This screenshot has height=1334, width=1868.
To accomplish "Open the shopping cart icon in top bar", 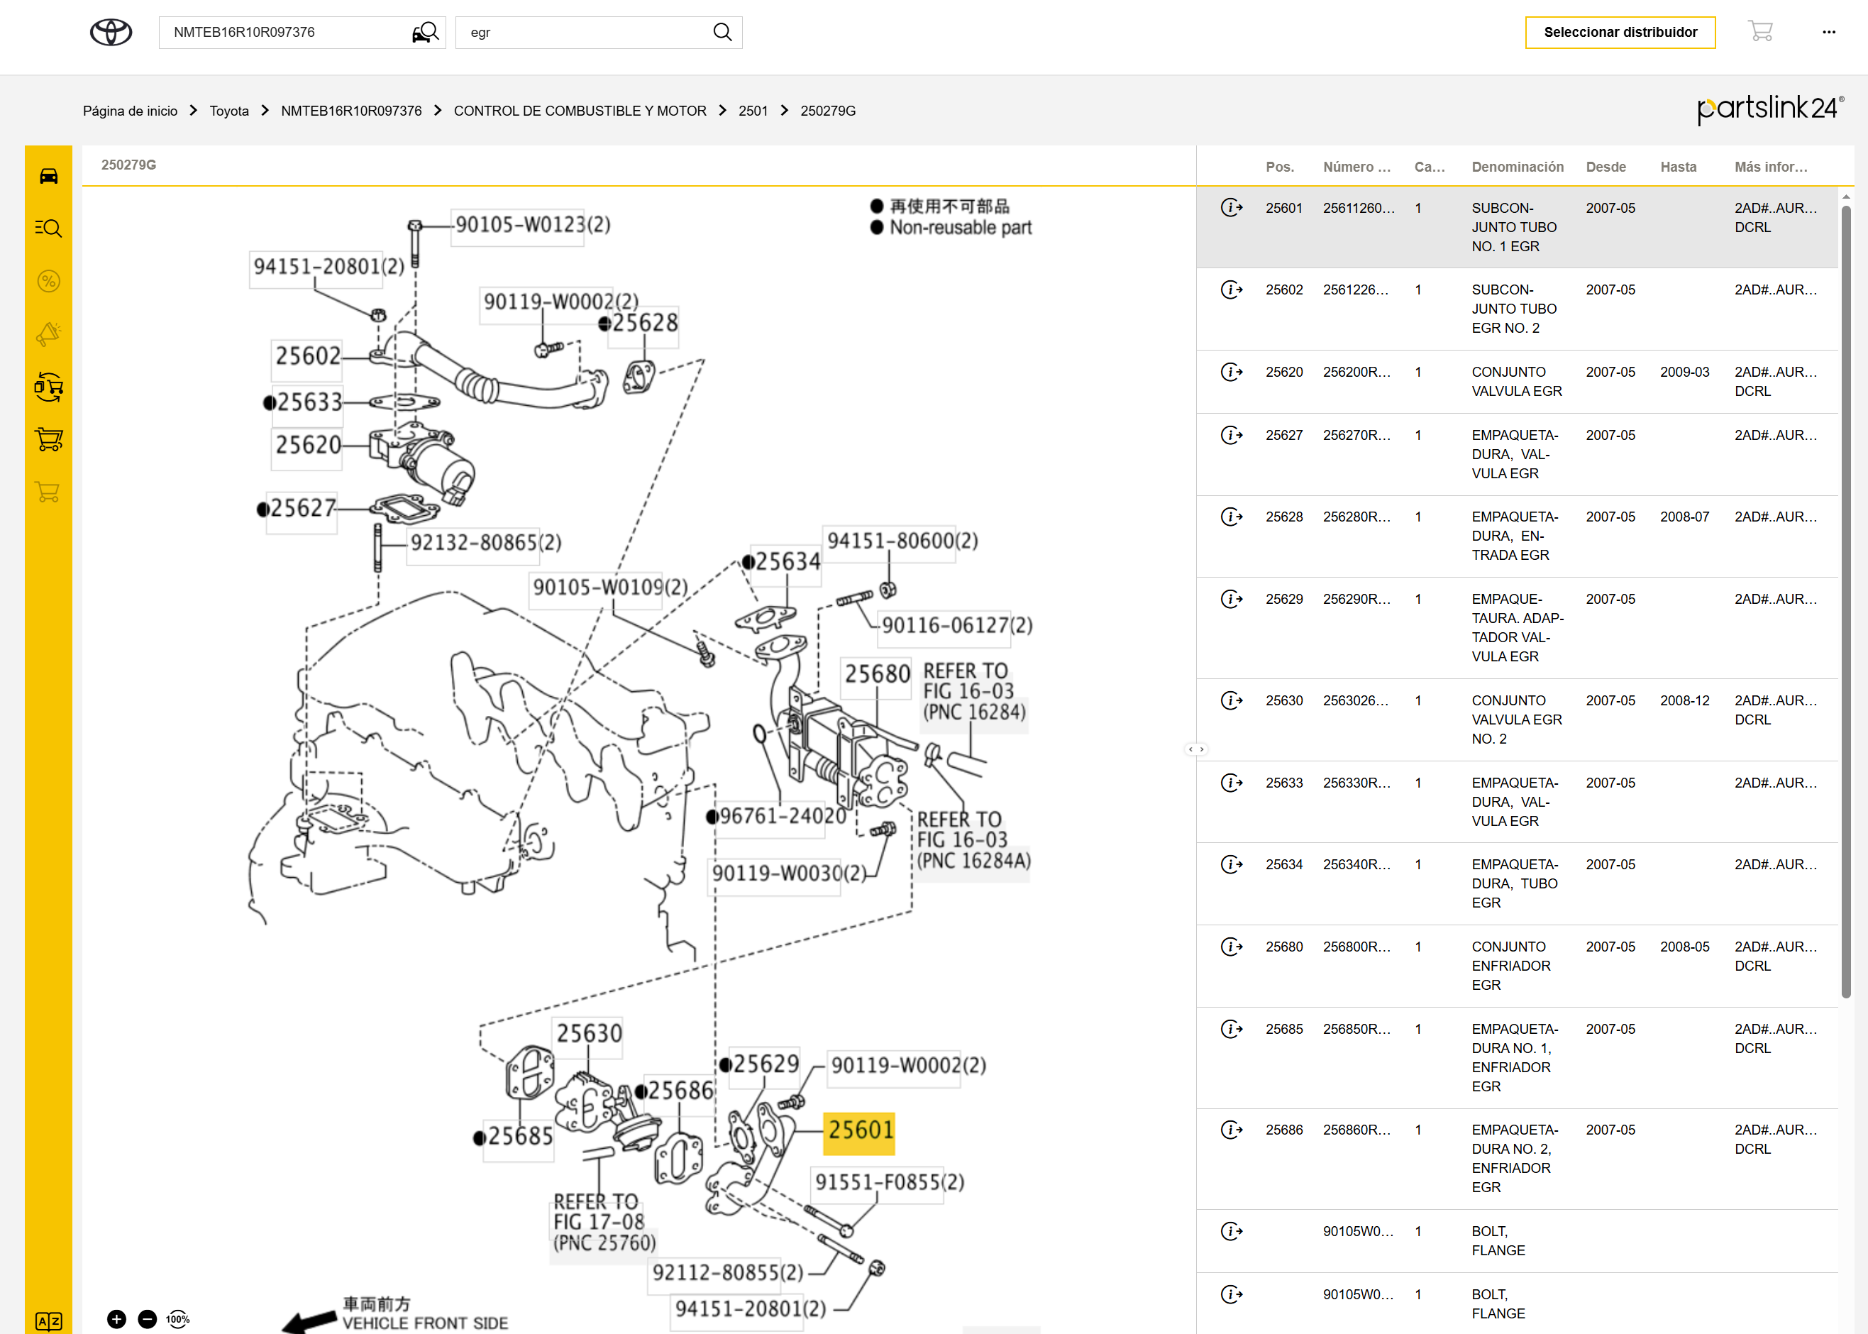I will tap(1759, 31).
